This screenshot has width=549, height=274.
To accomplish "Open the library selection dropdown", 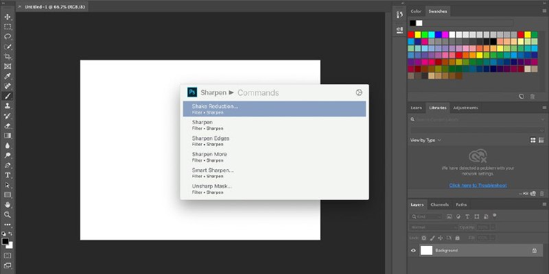I will (478, 130).
